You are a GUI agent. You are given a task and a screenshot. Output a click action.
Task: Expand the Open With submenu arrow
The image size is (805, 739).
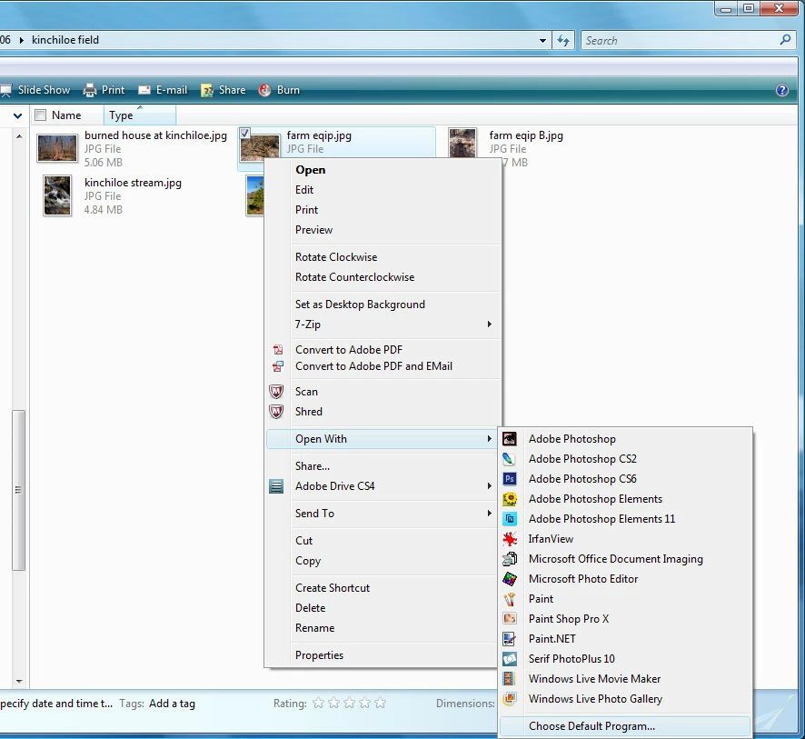point(489,438)
